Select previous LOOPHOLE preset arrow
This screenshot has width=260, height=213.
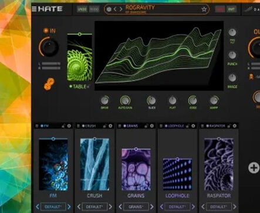pos(162,207)
